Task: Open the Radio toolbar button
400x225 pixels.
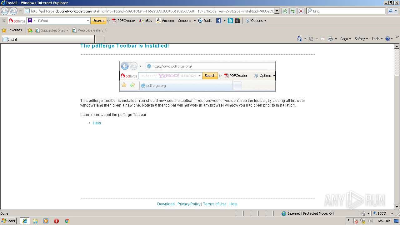Action: (x=205, y=21)
